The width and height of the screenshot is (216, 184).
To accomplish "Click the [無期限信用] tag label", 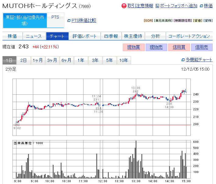I will point(183,21).
